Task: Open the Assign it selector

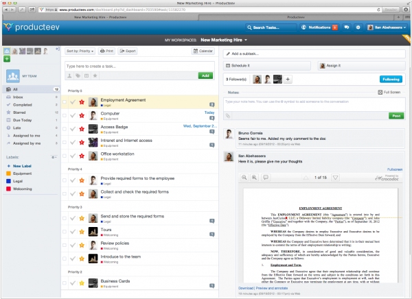Action: 362,66
